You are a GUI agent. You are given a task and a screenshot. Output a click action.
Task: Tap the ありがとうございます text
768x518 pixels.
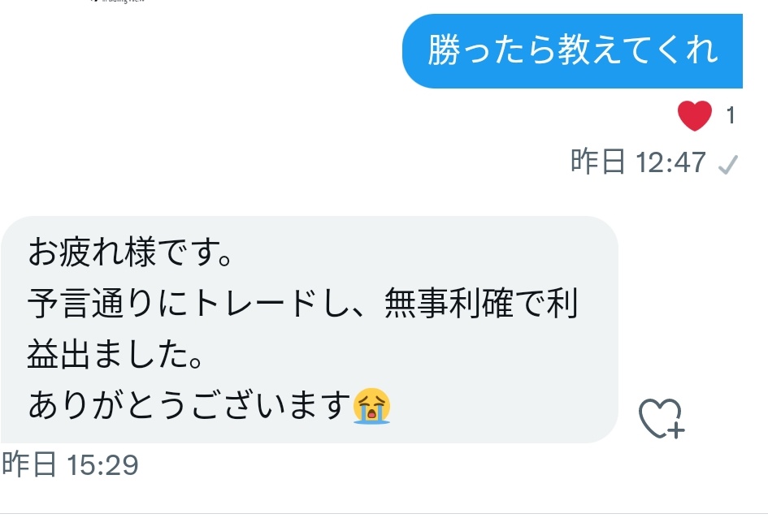coord(189,405)
